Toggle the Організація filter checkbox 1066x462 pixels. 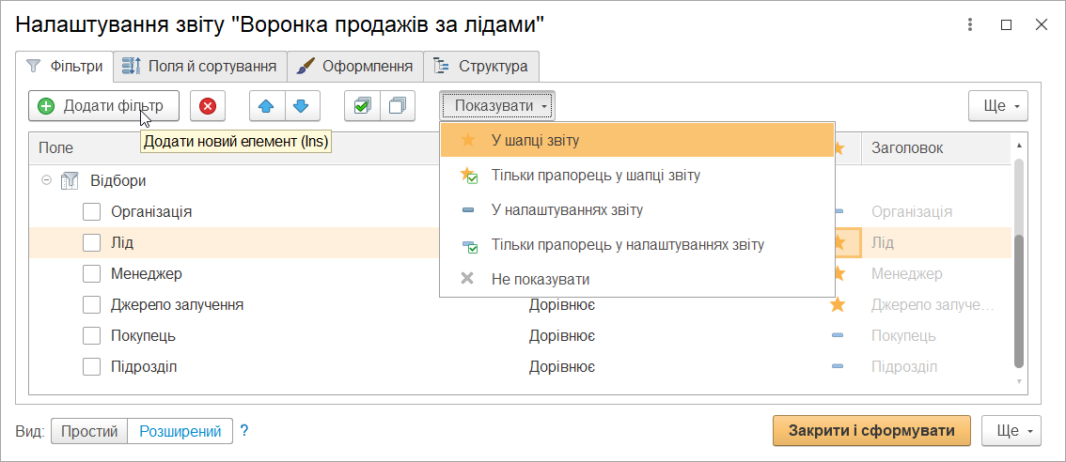(x=92, y=211)
